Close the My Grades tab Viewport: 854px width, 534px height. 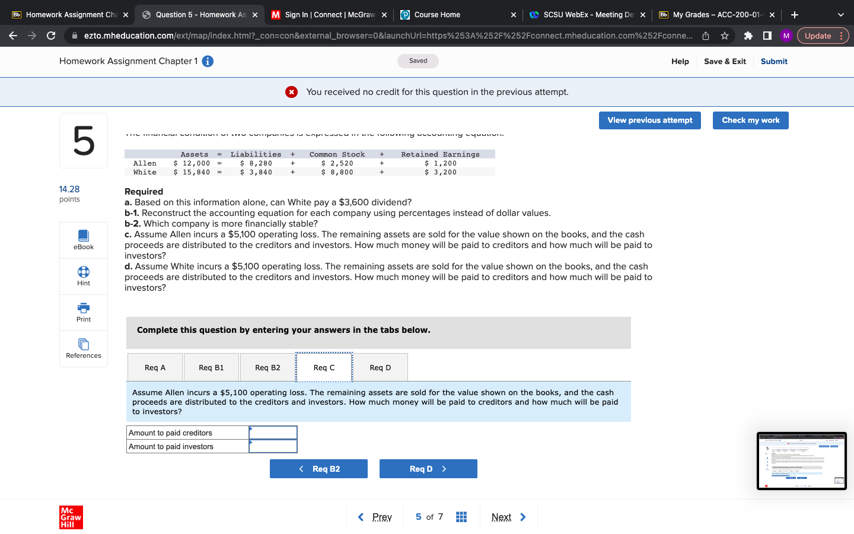pos(772,15)
